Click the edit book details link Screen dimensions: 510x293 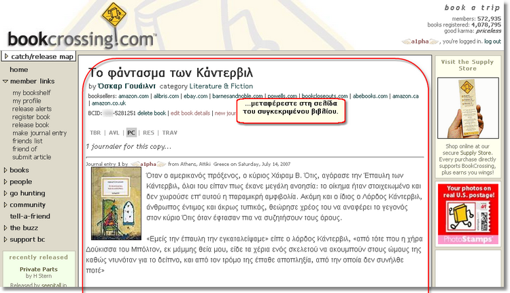click(x=190, y=113)
